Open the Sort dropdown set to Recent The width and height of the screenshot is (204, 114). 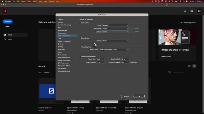tap(48, 73)
